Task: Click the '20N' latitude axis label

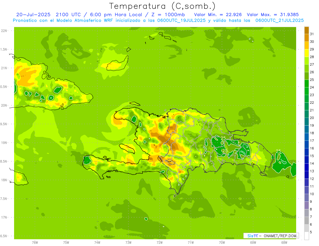Action: (4, 105)
